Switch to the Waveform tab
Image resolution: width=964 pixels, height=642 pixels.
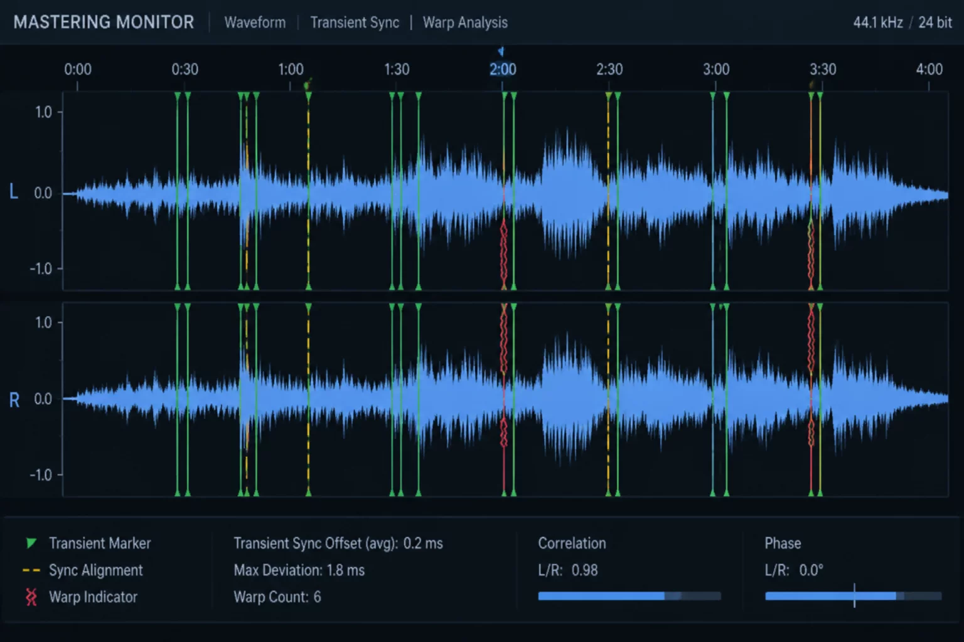coord(255,23)
